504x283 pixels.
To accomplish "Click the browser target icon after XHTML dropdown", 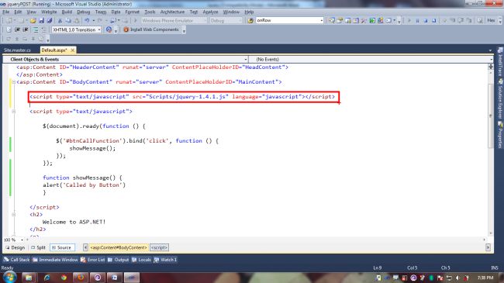I will point(109,29).
